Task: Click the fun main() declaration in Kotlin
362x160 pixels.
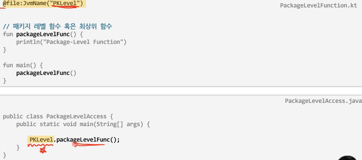Action: [23, 65]
